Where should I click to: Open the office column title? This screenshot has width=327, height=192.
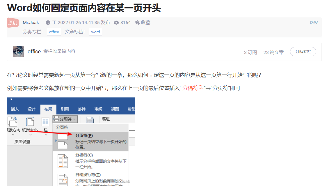click(x=34, y=52)
